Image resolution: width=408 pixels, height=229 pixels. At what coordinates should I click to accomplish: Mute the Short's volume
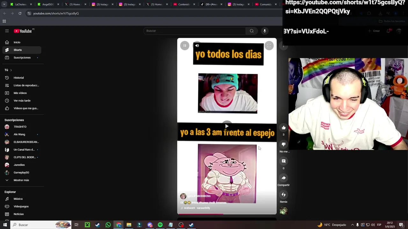(x=197, y=45)
